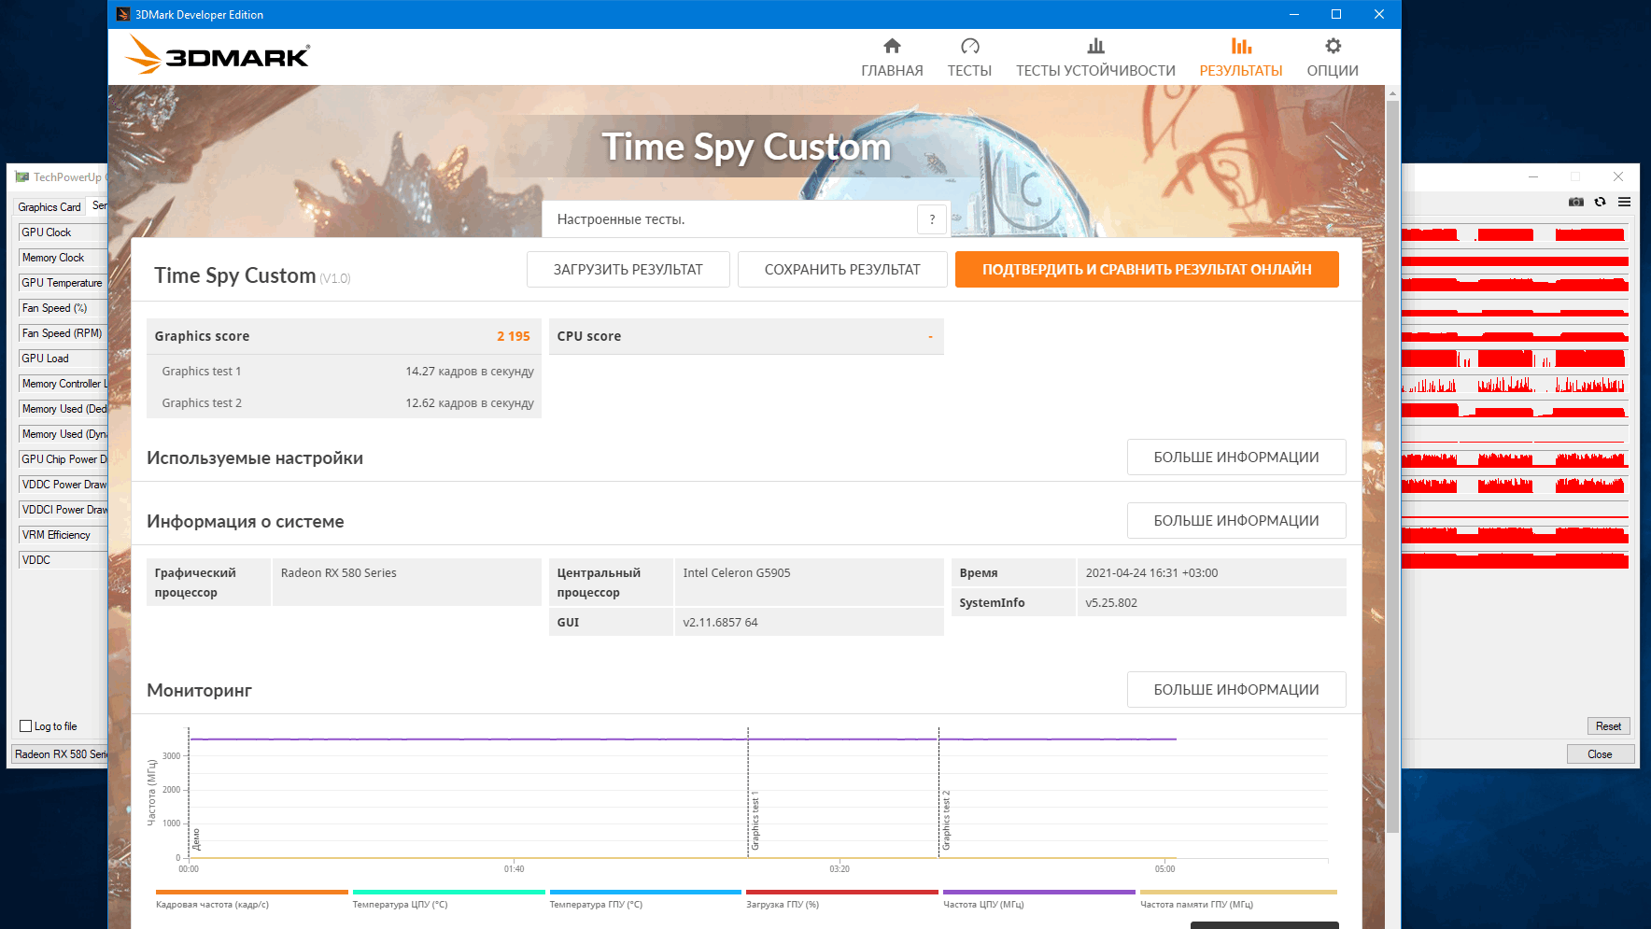Viewport: 1651px width, 929px height.
Task: Open the ОПЦИИ settings tab
Action: coord(1333,58)
